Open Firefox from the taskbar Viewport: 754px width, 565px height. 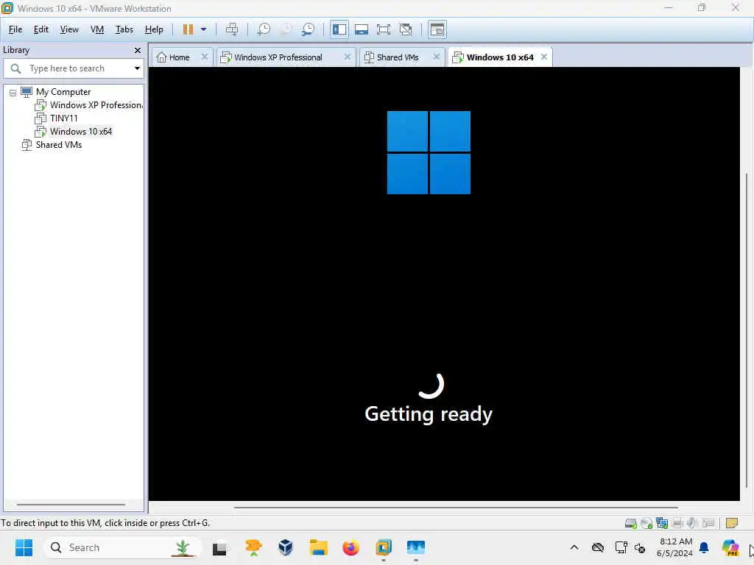pos(351,547)
